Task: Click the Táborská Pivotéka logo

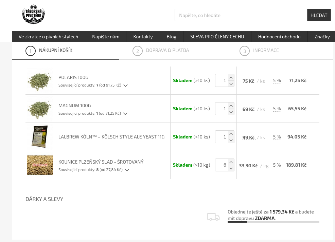Action: pos(33,15)
